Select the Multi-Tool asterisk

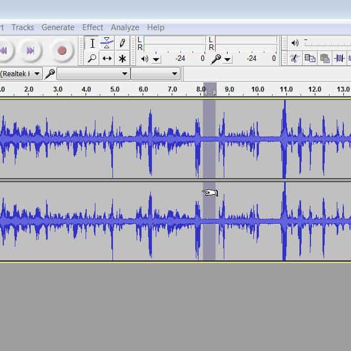[x=122, y=58]
